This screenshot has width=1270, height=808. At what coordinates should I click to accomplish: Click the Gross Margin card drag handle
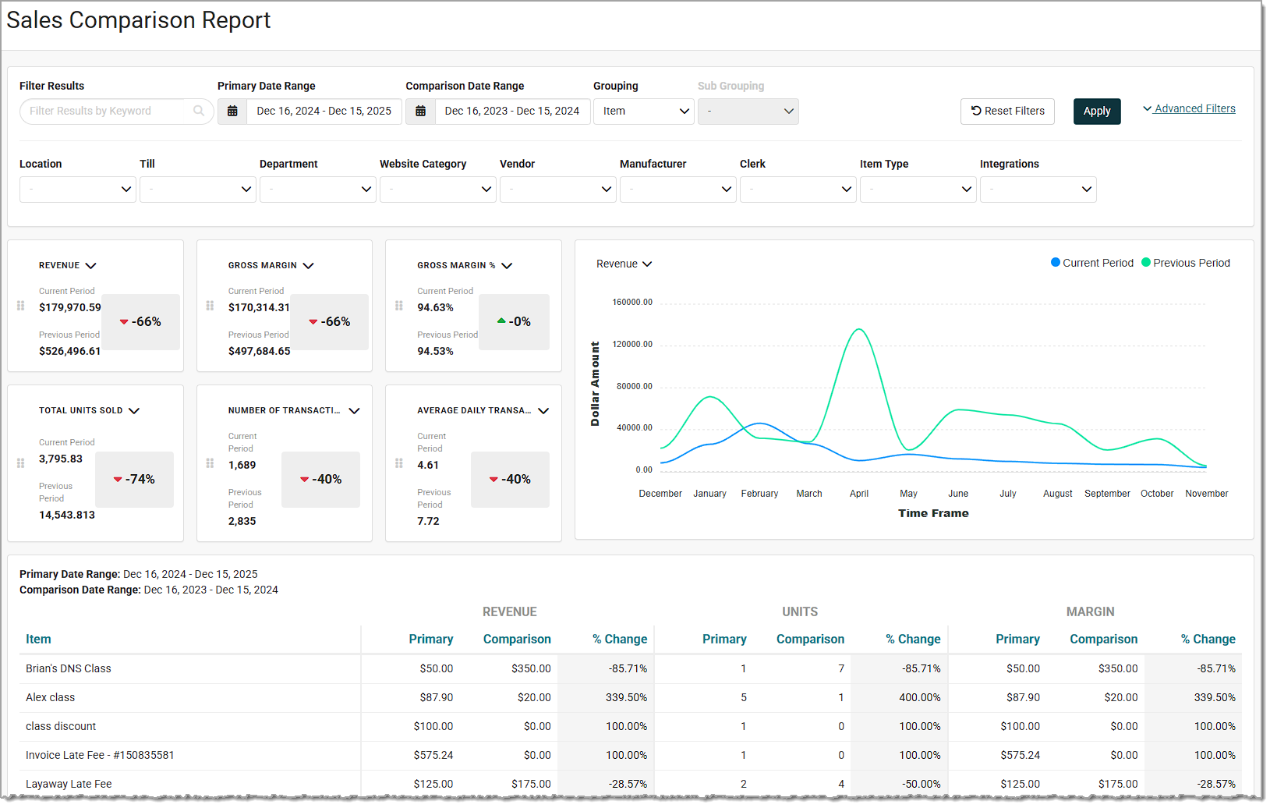(x=210, y=306)
